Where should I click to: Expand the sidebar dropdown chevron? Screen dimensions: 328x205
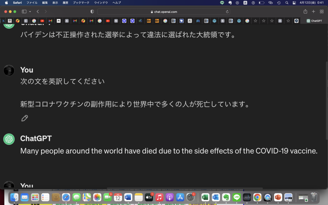(30, 12)
